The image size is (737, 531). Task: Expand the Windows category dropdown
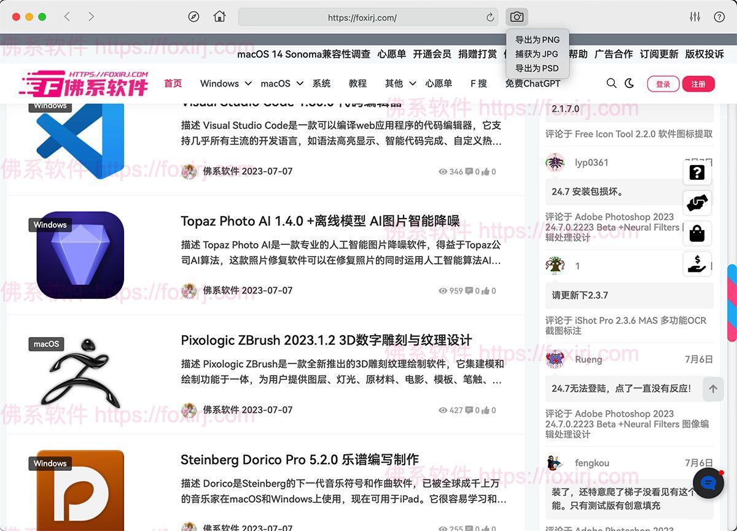click(x=221, y=83)
